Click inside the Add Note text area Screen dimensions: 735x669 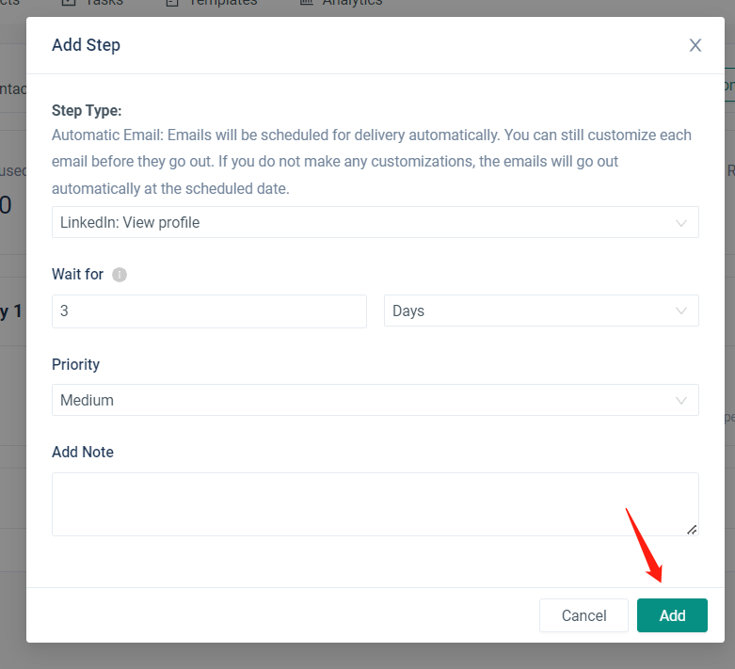coord(375,504)
